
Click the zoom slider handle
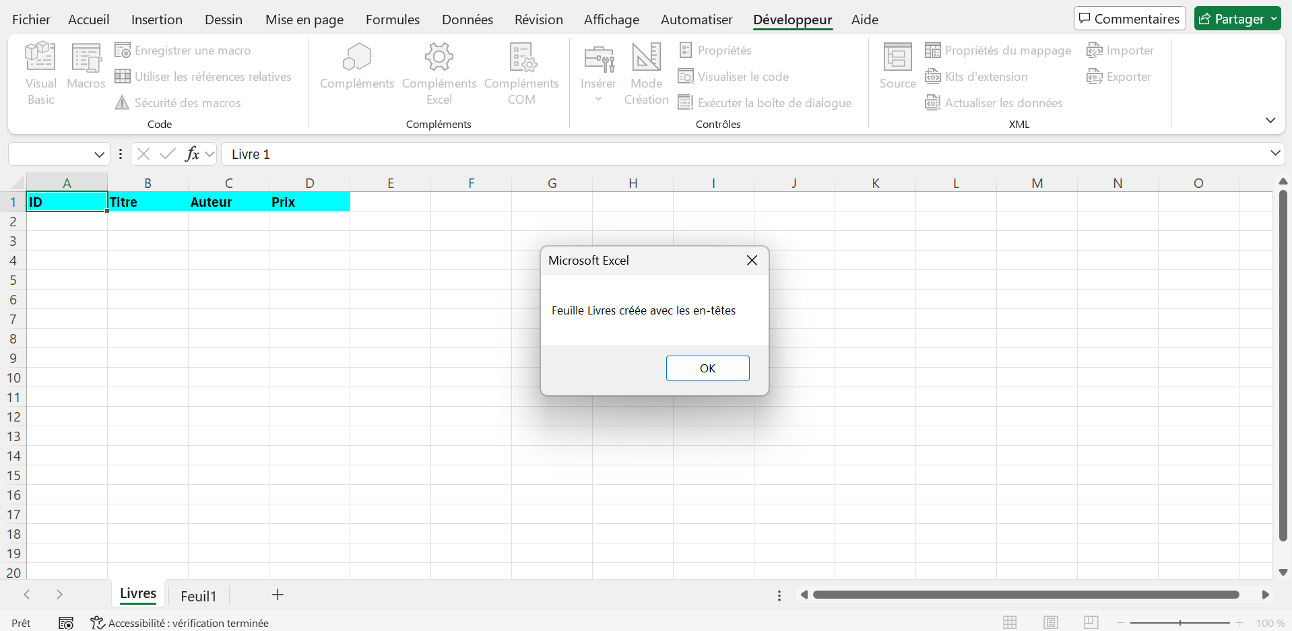point(1180,623)
